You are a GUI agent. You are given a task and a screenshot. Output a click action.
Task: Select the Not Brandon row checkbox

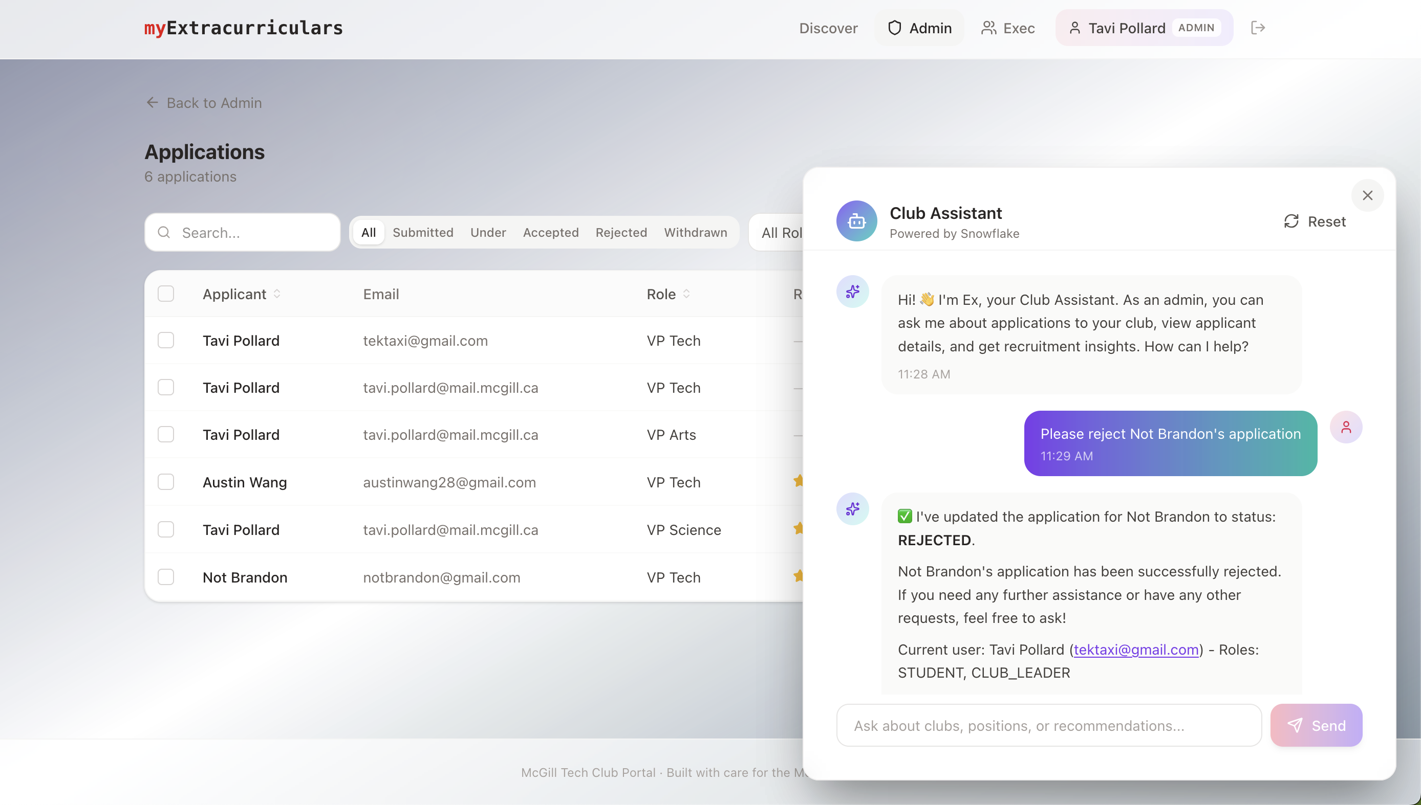[165, 577]
